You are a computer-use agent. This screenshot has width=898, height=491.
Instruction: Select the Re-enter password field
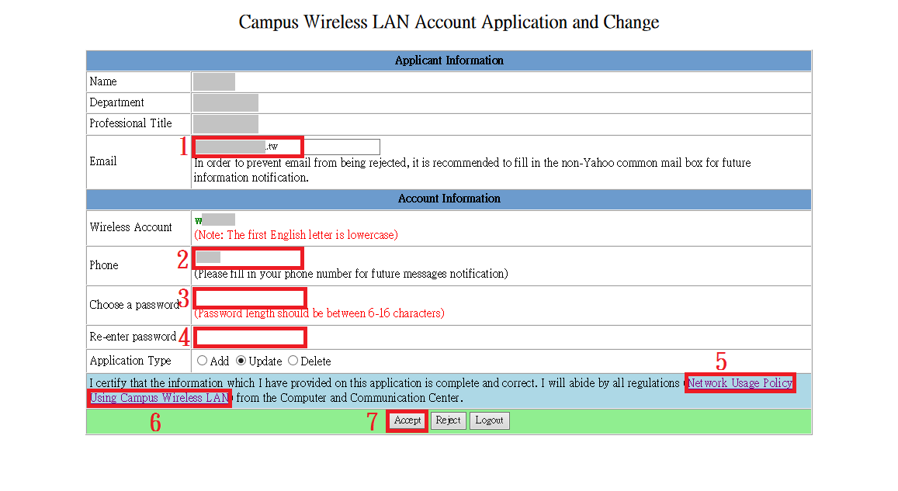pos(249,337)
